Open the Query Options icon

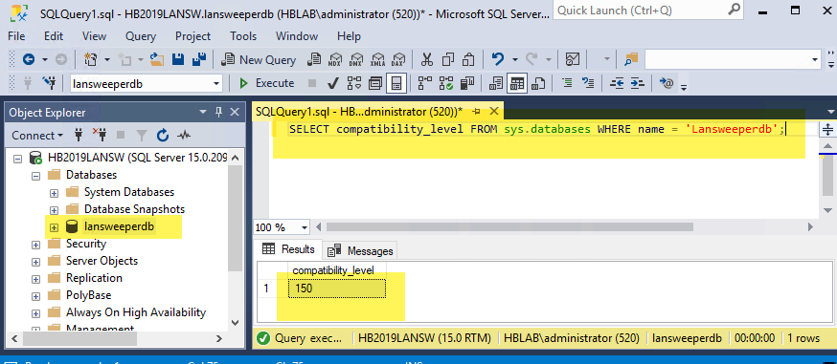point(375,83)
